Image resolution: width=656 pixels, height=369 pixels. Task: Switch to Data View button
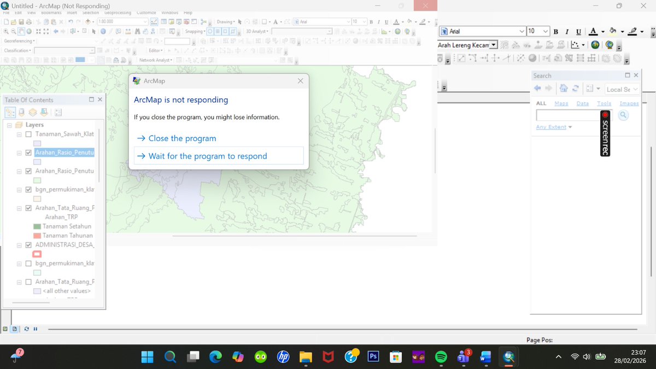click(x=5, y=329)
